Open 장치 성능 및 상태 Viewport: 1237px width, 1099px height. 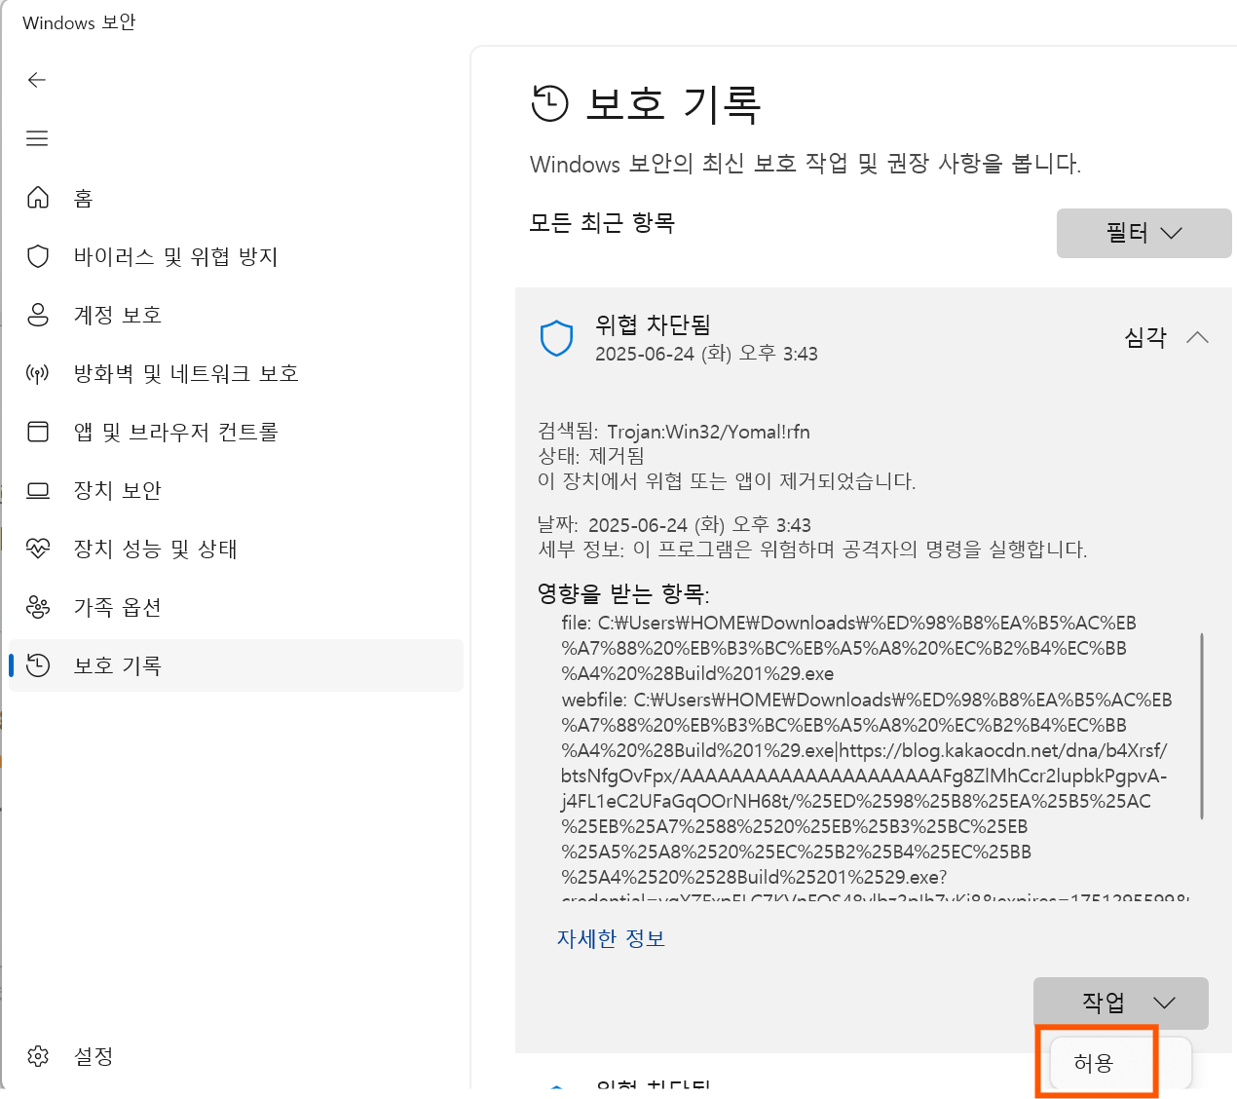pos(237,549)
